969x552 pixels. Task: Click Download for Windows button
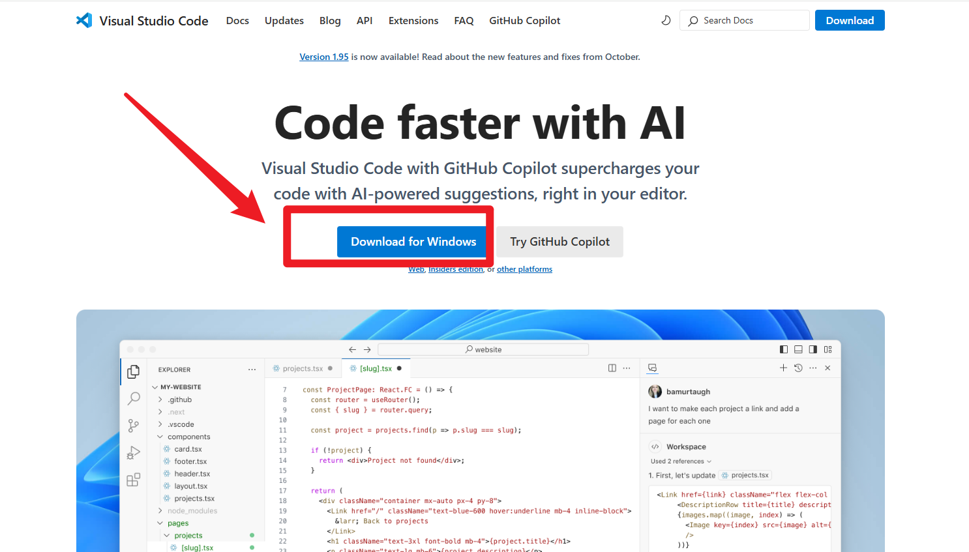413,242
